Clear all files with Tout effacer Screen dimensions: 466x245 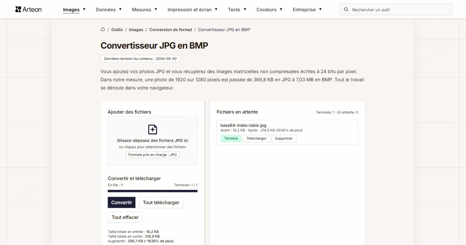click(x=125, y=217)
